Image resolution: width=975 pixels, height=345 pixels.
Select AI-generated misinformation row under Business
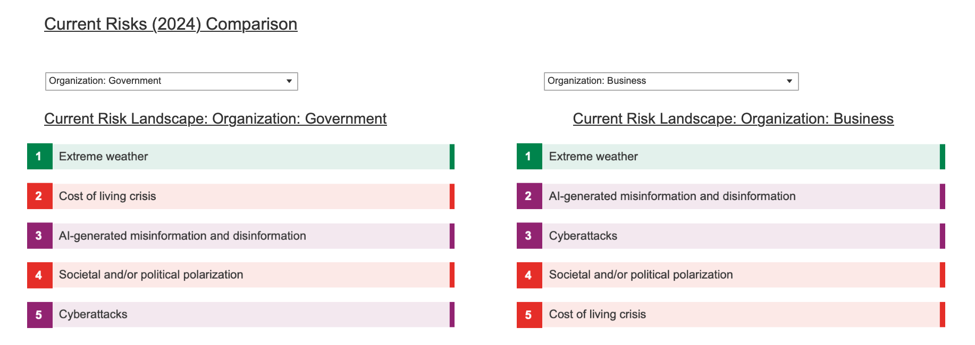point(731,196)
